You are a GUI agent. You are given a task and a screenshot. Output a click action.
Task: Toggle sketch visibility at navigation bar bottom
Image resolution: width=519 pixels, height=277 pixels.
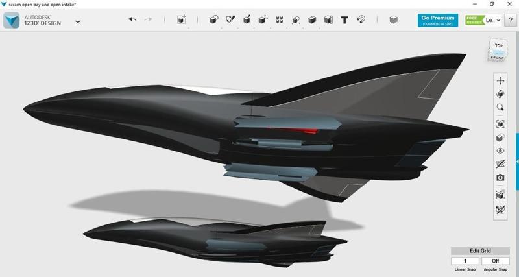pyautogui.click(x=500, y=210)
